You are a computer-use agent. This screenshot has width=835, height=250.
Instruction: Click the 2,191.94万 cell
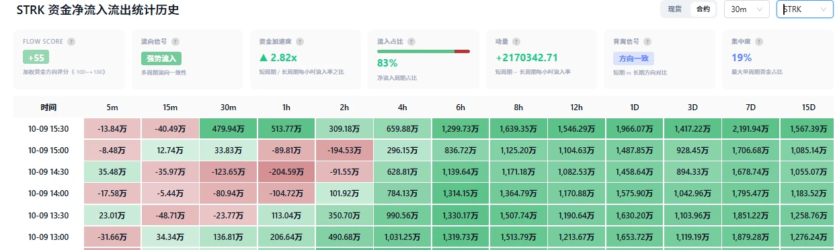[750, 128]
